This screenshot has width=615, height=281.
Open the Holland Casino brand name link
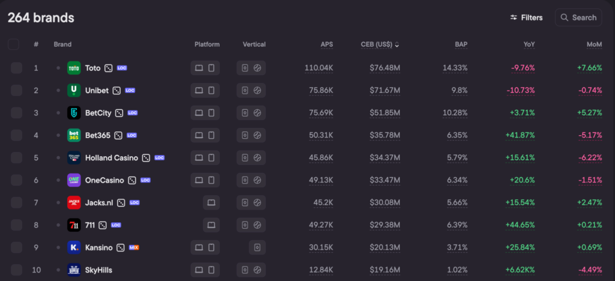point(112,158)
